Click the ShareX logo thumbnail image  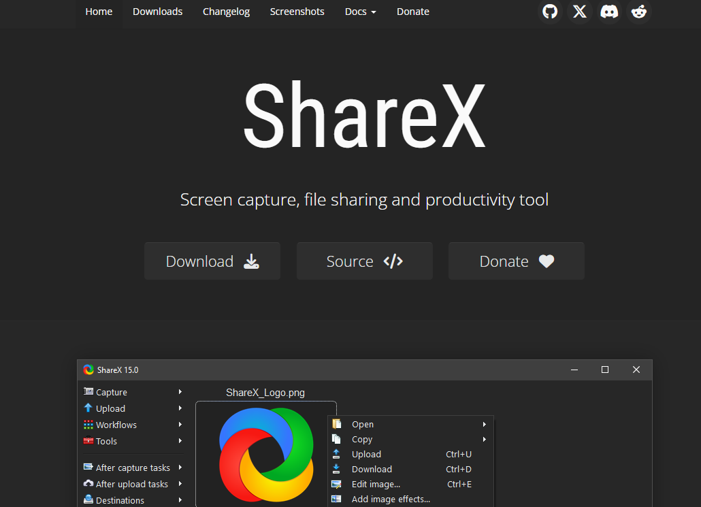click(266, 454)
